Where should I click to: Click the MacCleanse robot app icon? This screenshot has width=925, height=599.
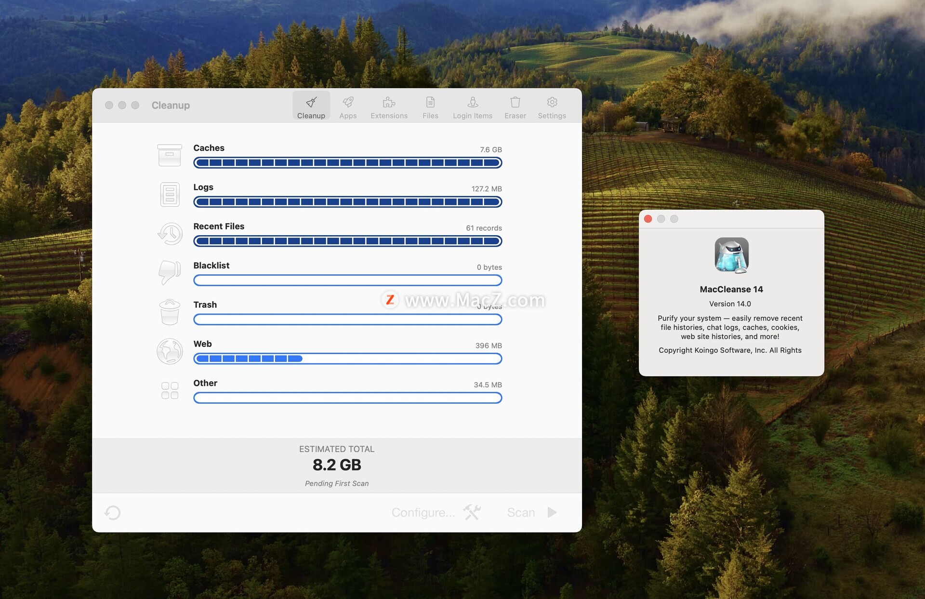coord(731,255)
